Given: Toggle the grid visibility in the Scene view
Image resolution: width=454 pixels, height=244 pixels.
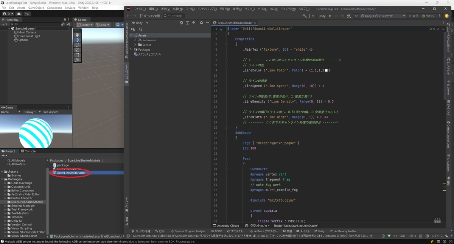Looking at the screenshot, I should 117,25.
